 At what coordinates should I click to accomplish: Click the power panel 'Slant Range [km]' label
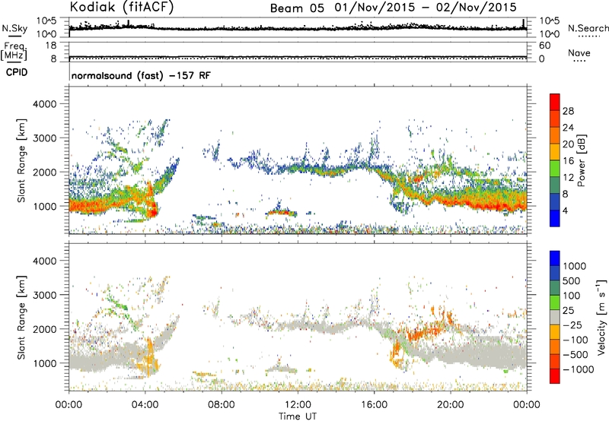pos(21,160)
